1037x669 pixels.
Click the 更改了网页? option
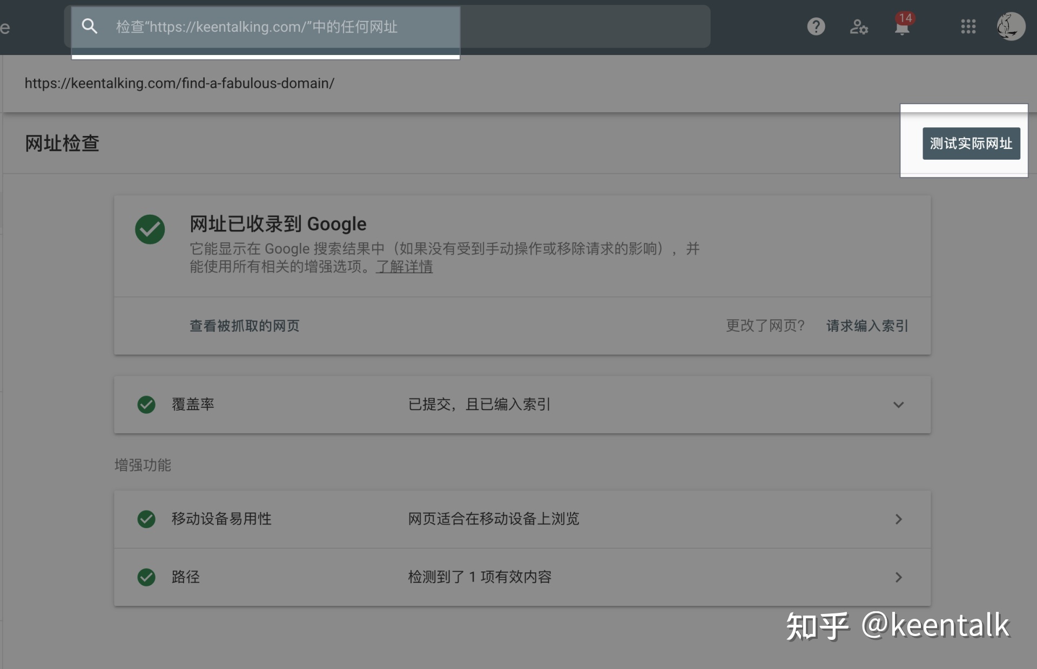765,326
